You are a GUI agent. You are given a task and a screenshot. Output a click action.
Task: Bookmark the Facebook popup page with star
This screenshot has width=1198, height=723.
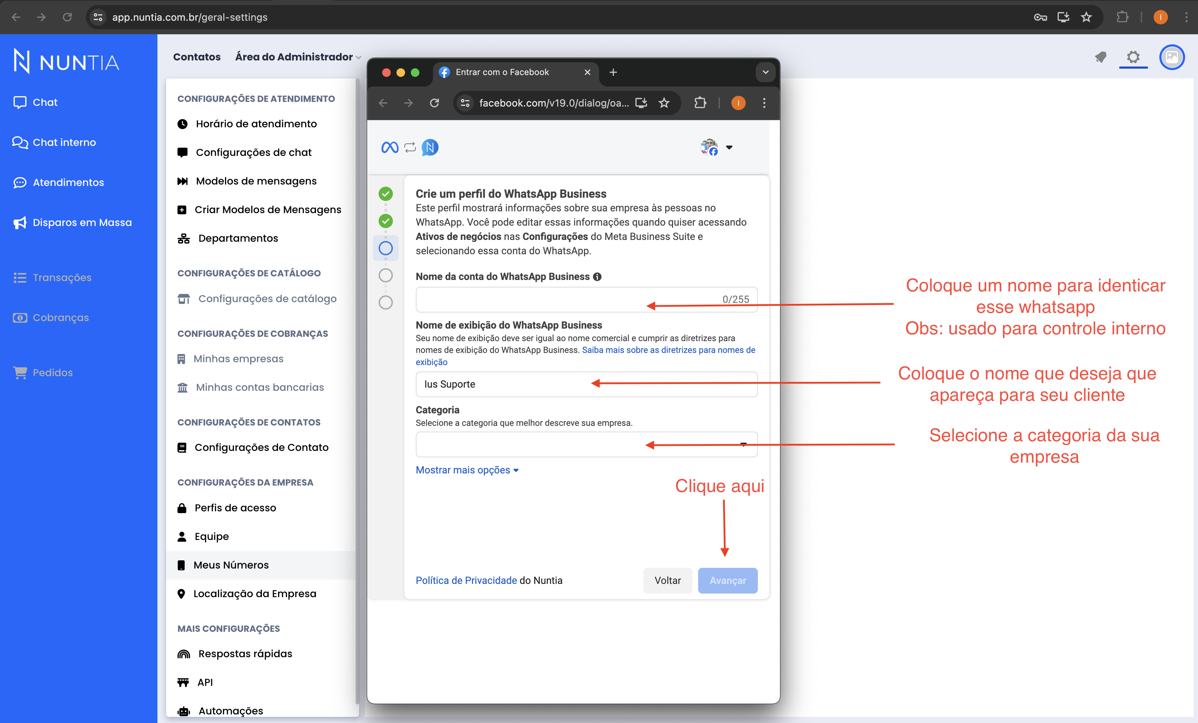(664, 103)
